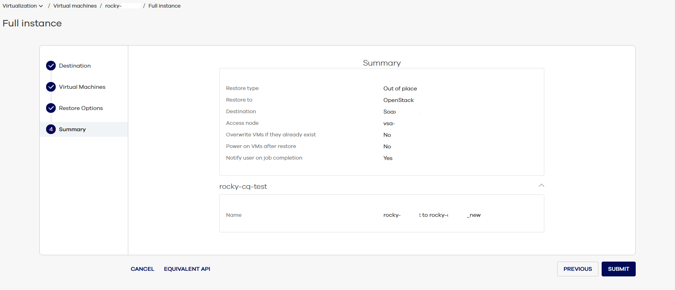Click the number 4 Summary step icon
Screen dimensions: 675x290
pos(51,129)
